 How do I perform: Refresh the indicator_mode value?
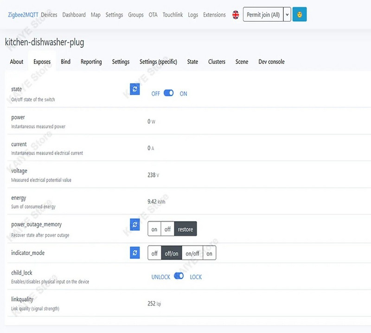tap(134, 253)
